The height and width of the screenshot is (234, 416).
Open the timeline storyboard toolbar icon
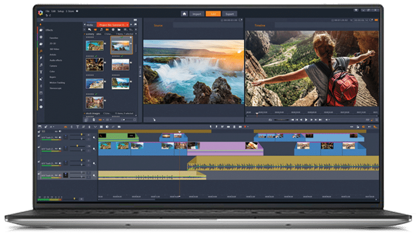pyautogui.click(x=40, y=127)
